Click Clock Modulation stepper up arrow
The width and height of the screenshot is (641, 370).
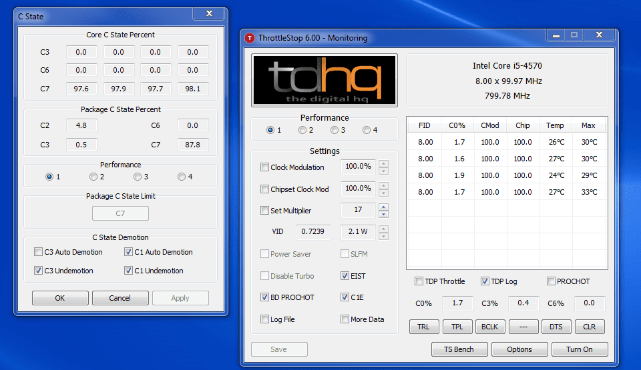point(383,163)
